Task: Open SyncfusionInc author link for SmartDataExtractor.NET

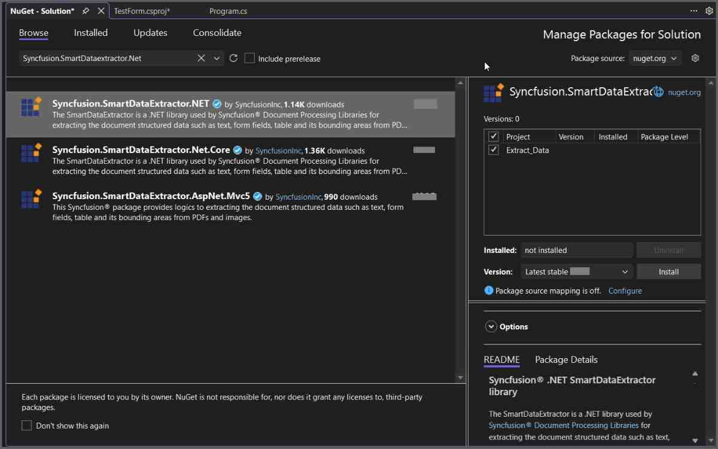Action: (x=258, y=105)
